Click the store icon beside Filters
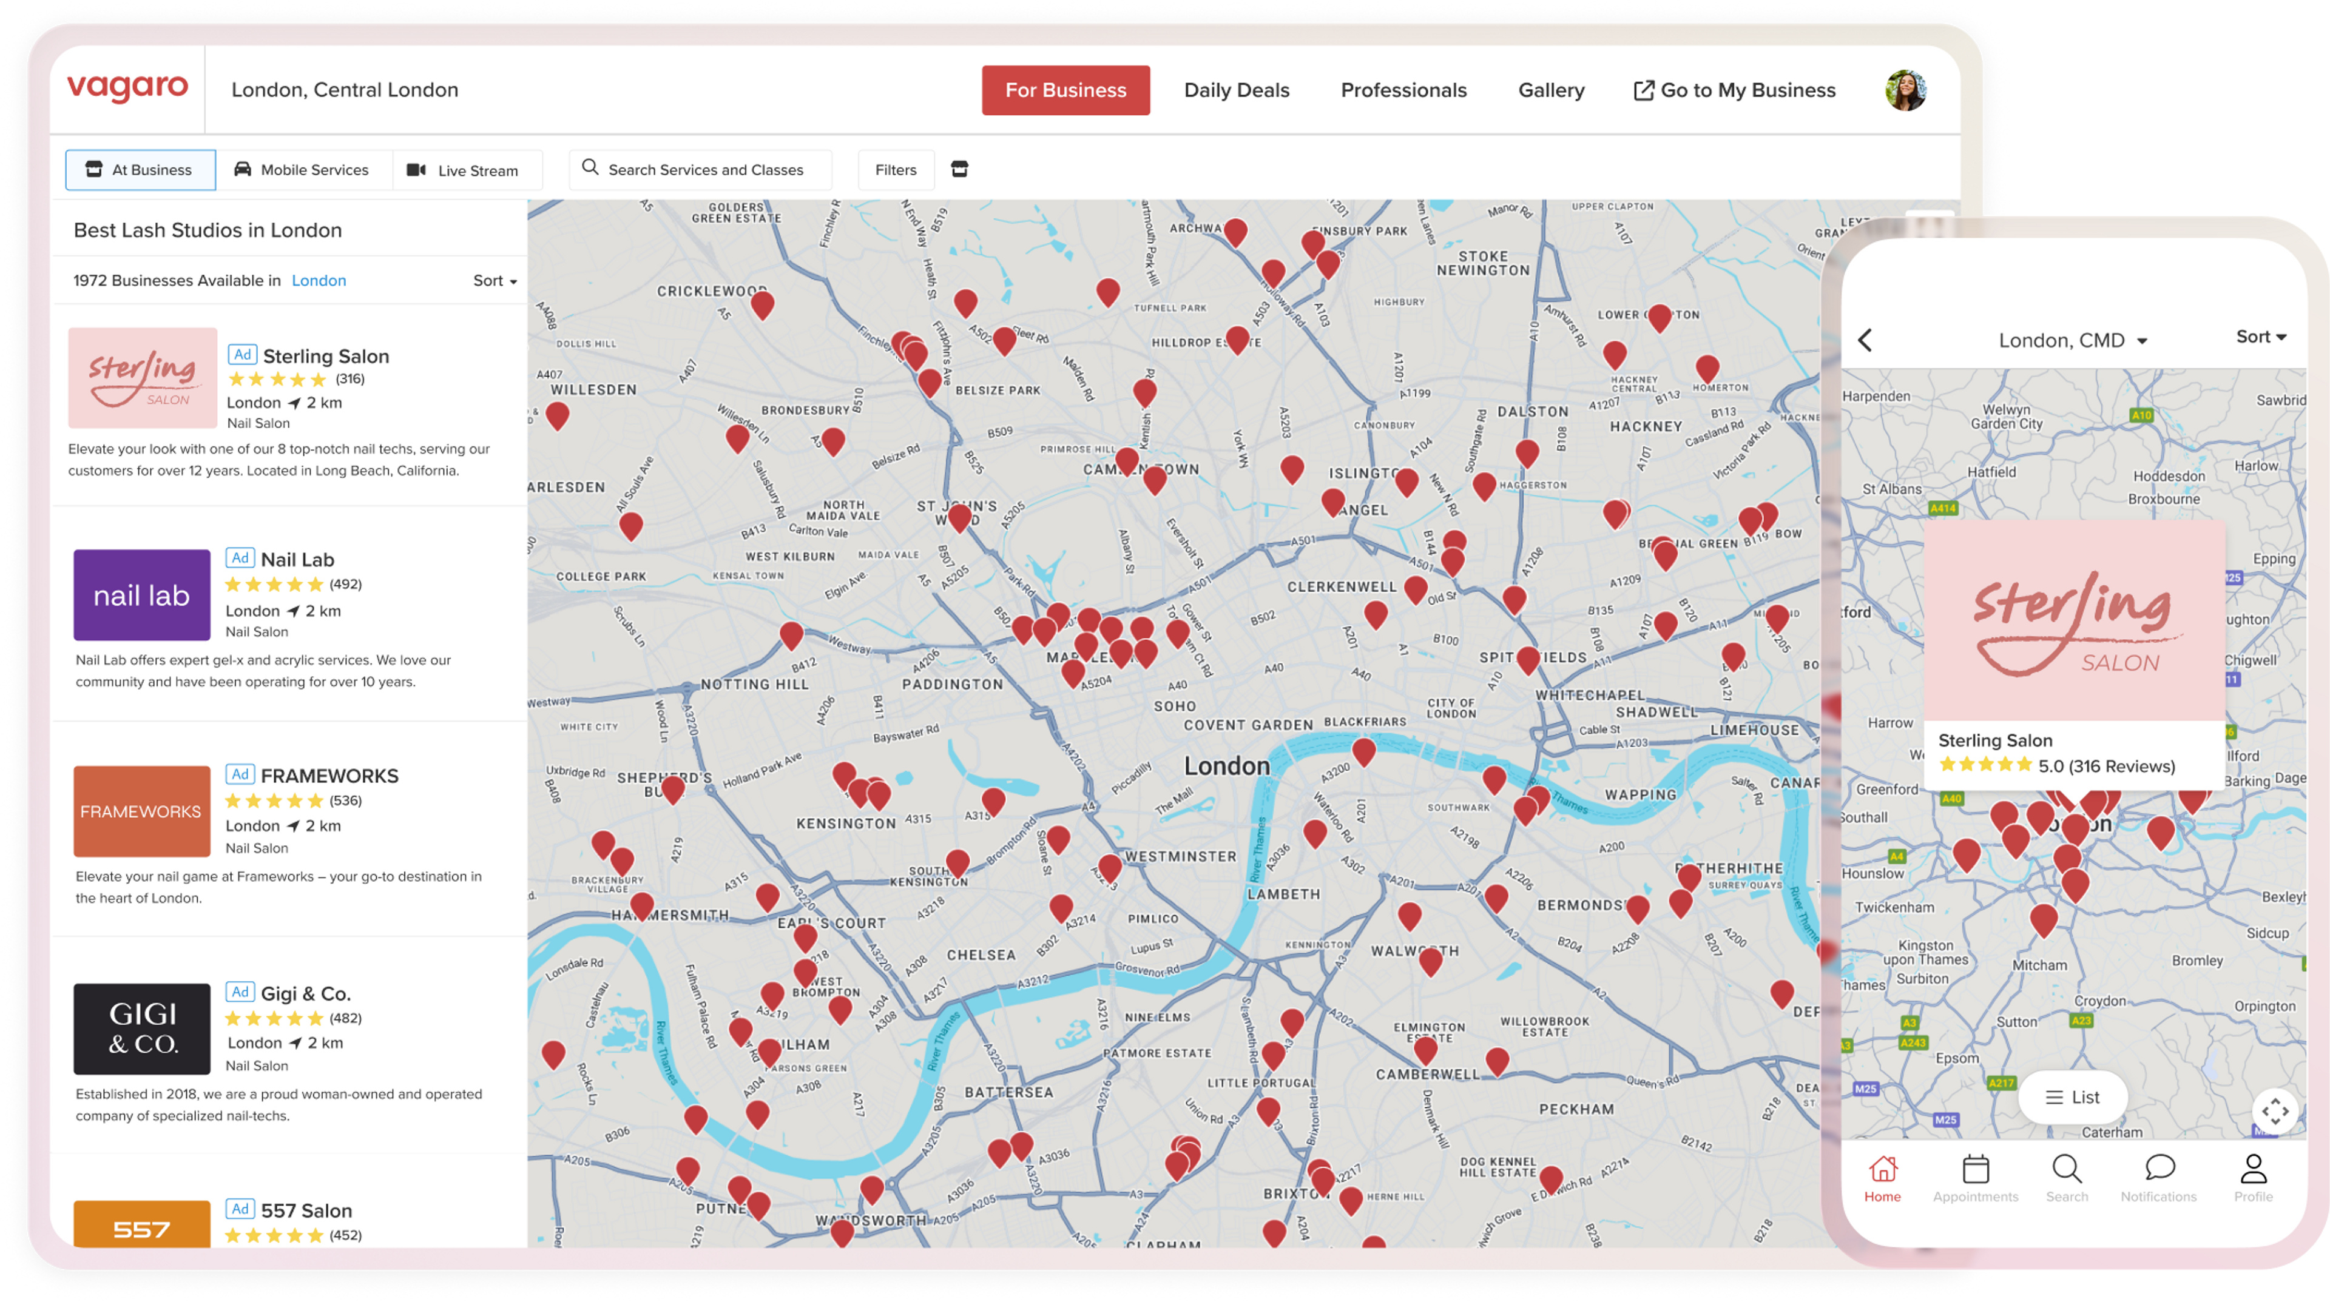 pos(960,169)
